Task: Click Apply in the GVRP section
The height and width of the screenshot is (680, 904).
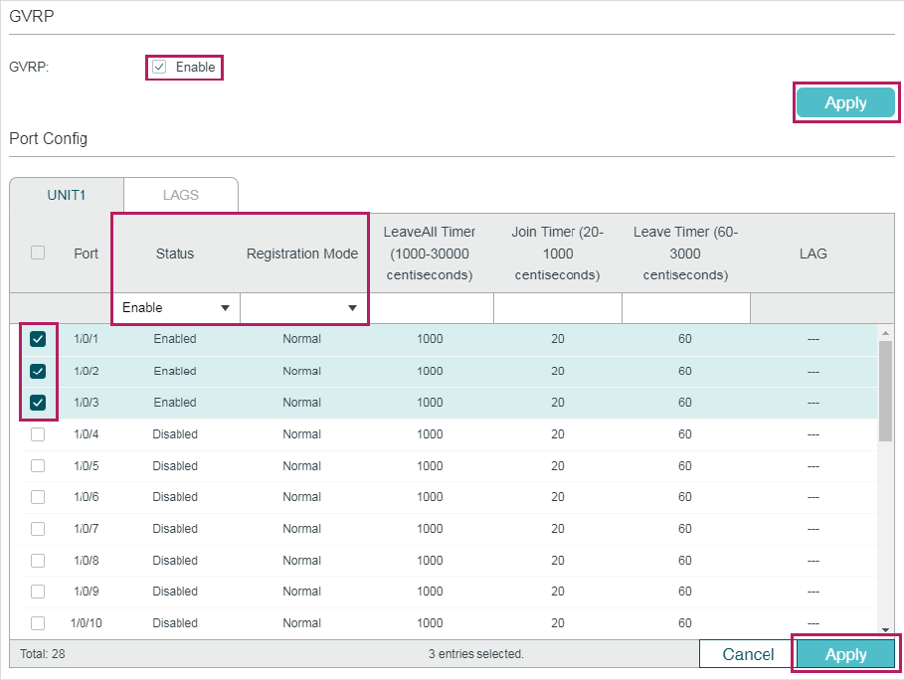Action: 845,102
